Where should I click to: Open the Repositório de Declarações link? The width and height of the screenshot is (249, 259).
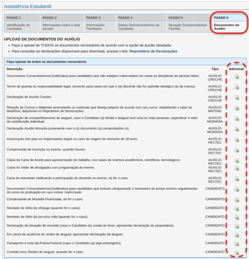tap(153, 51)
